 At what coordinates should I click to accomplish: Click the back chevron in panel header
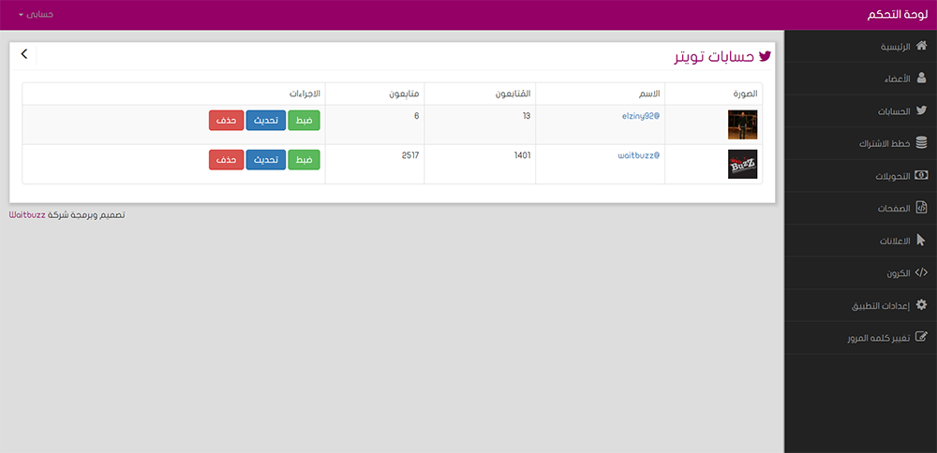(24, 53)
